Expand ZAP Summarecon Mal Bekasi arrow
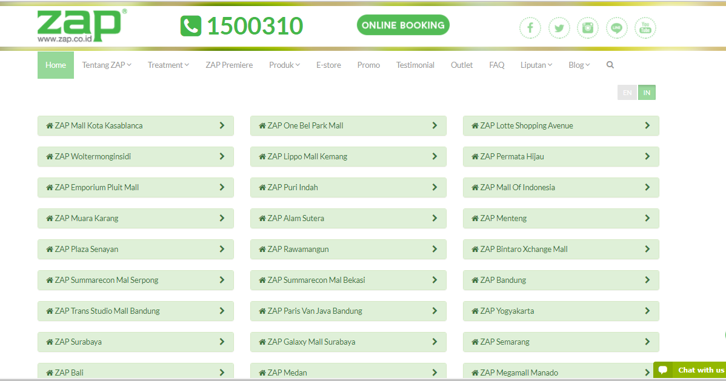726x381 pixels. coord(435,280)
